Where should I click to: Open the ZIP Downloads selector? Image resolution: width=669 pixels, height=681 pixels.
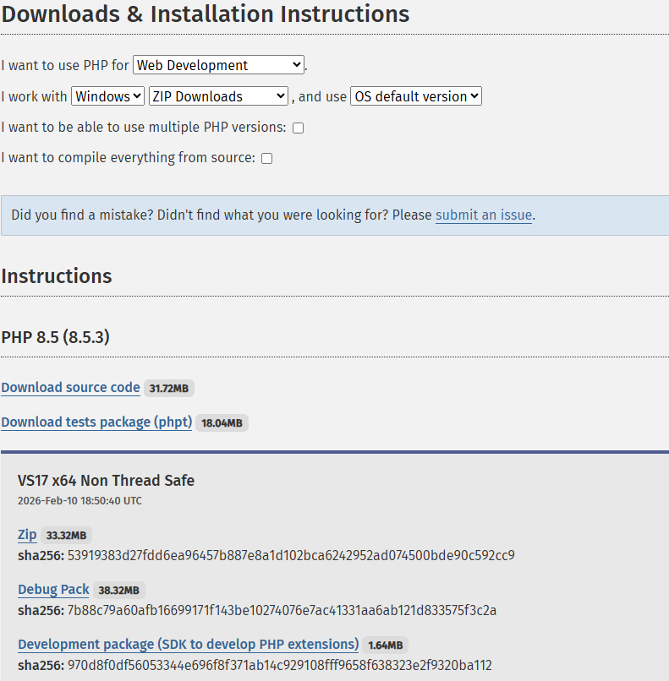tap(218, 96)
